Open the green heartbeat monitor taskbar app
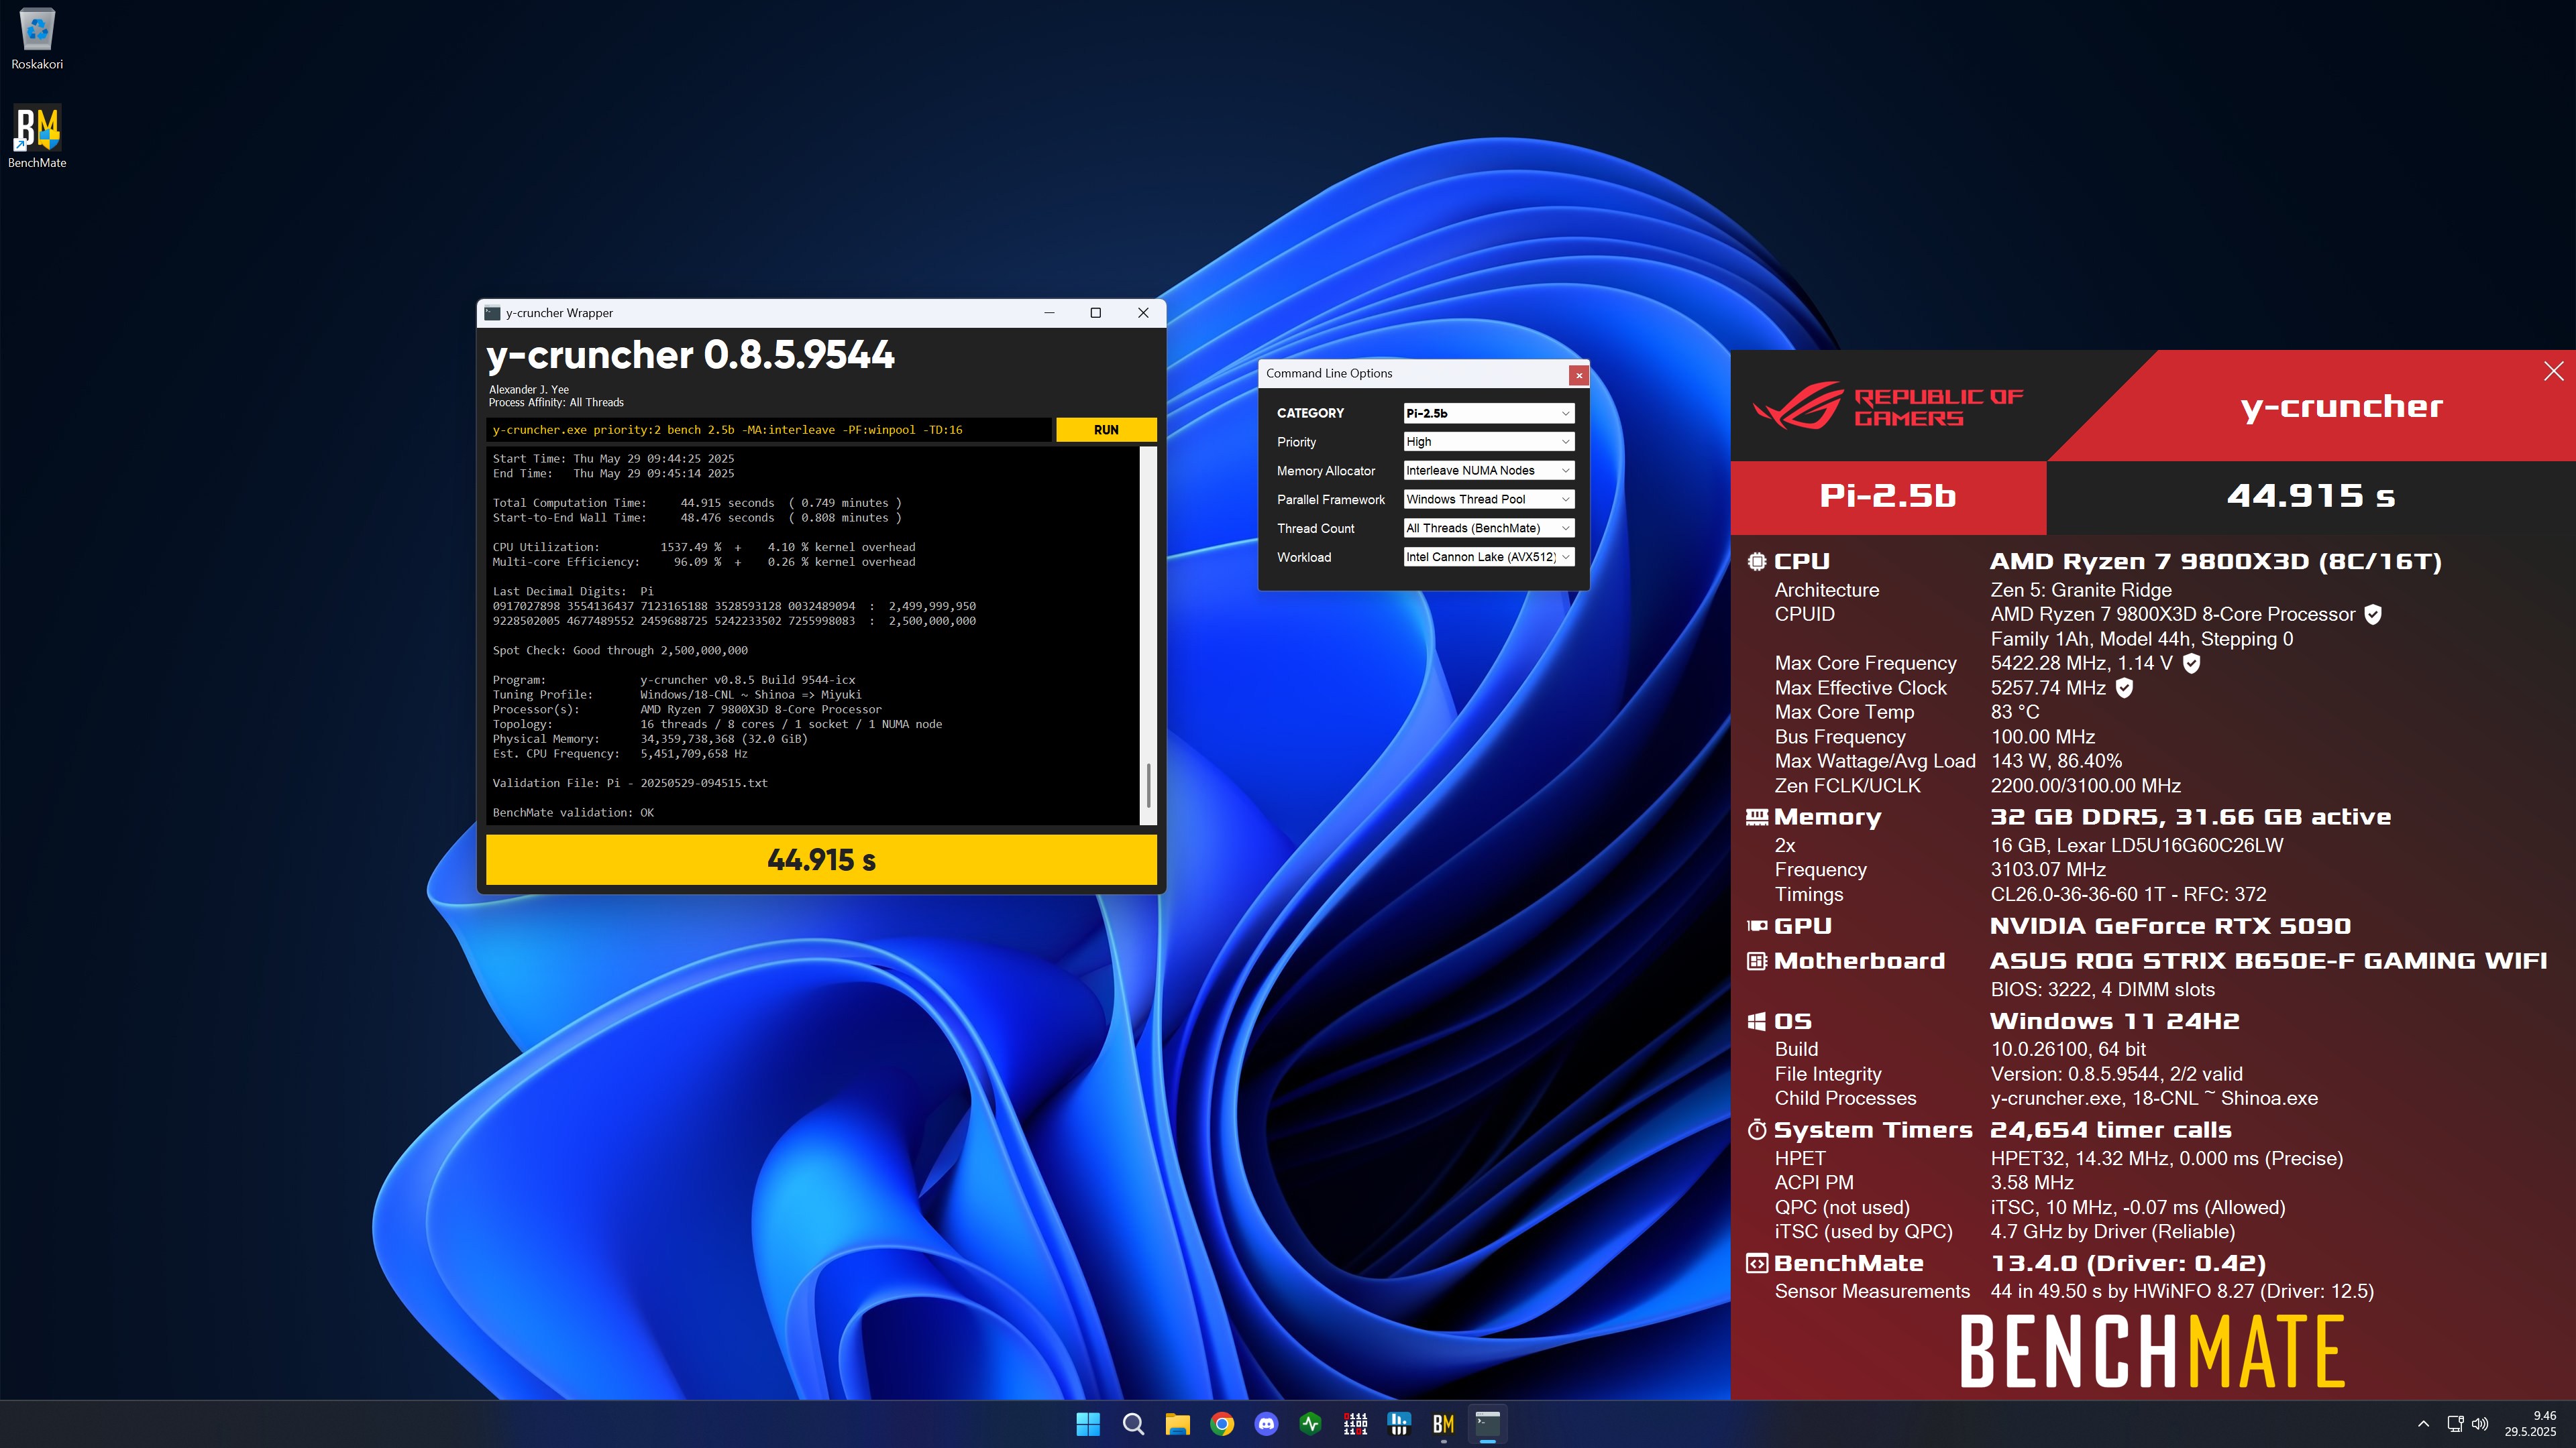The width and height of the screenshot is (2576, 1448). [x=1310, y=1424]
